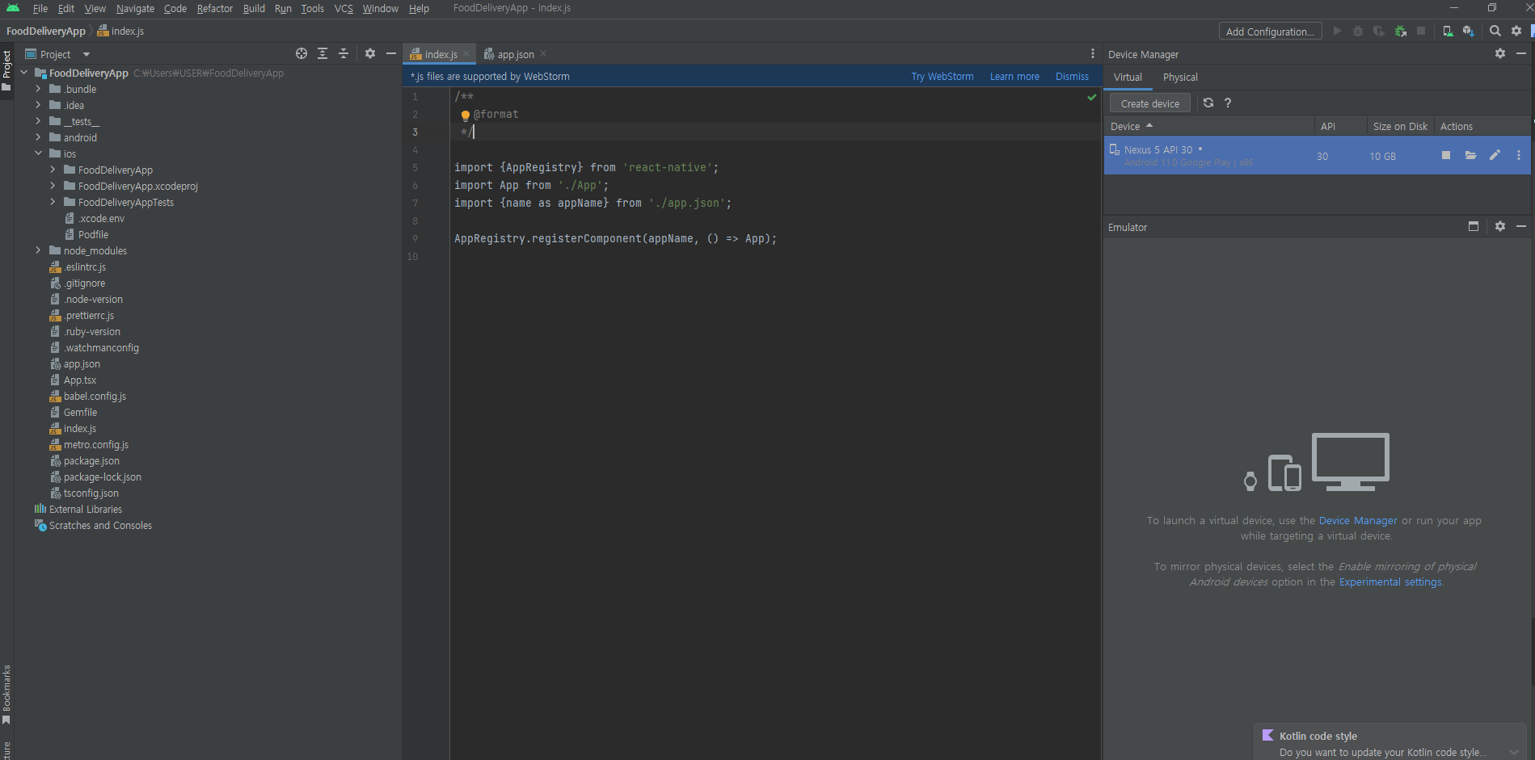
Task: Expand the node_modules folder
Action: coord(38,250)
